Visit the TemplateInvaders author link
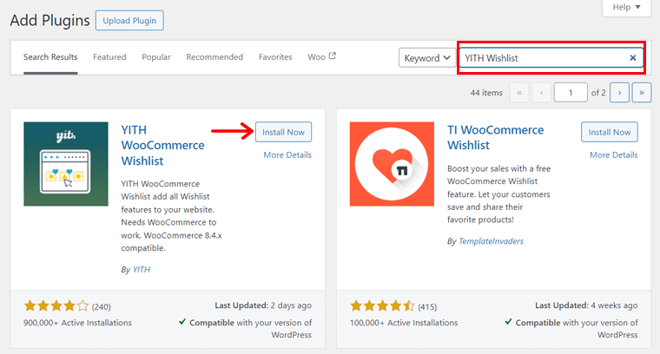660x354 pixels. click(491, 241)
